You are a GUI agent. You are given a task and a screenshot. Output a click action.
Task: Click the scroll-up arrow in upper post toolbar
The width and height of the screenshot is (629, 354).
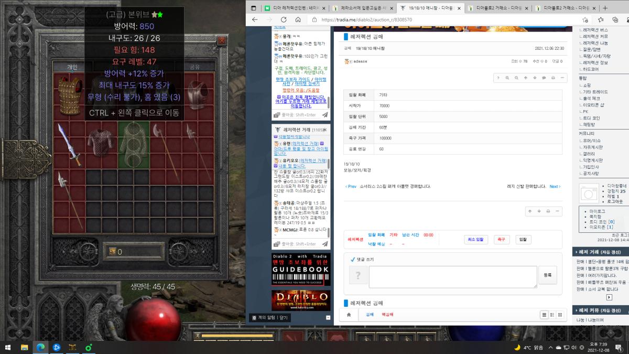526,78
